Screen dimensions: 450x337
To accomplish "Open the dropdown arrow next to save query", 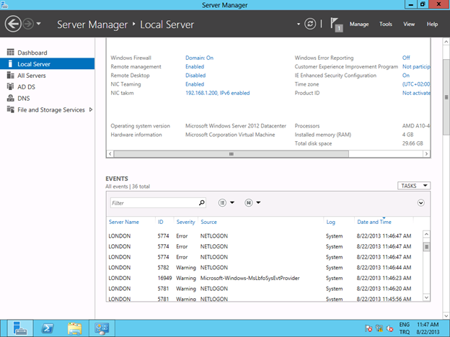I will click(x=258, y=202).
